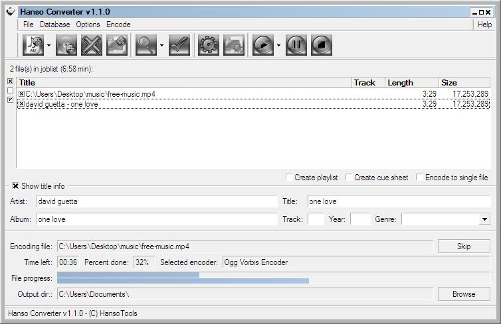Sort joblist by Size column header
501x324 pixels.
pyautogui.click(x=464, y=83)
